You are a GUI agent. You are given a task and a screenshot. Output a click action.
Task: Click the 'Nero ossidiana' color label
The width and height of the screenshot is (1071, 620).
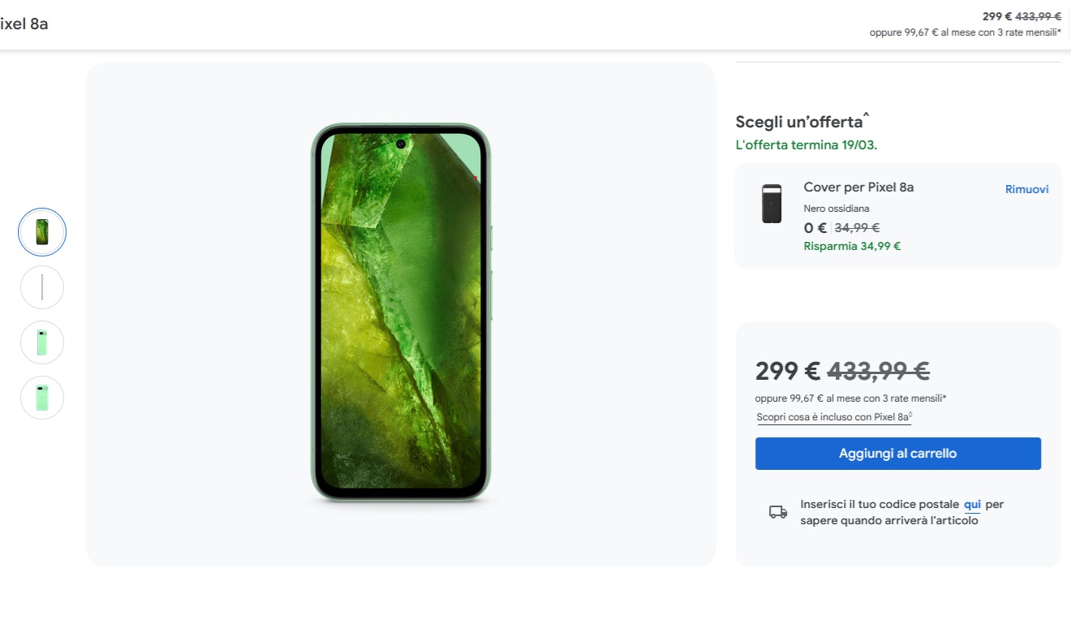[837, 209]
